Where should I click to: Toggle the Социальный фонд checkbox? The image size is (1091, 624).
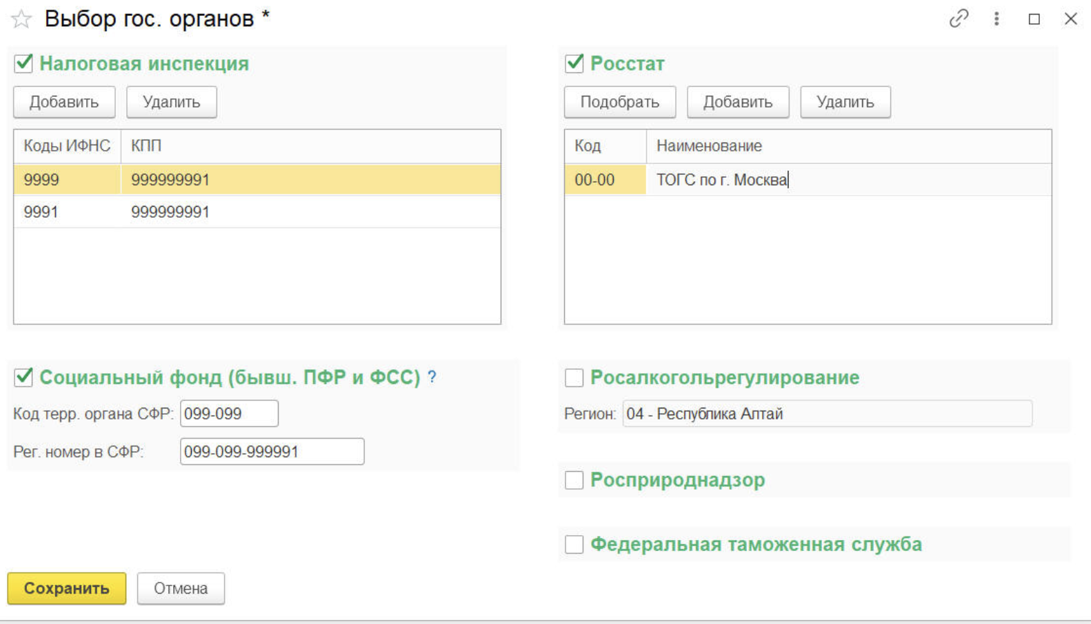[23, 377]
